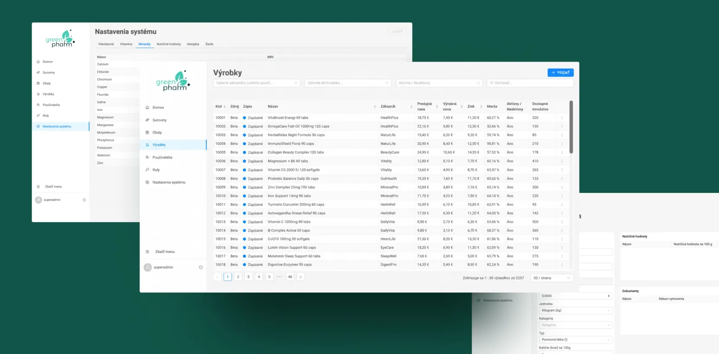Sort table by Predajná cena column

(437, 107)
